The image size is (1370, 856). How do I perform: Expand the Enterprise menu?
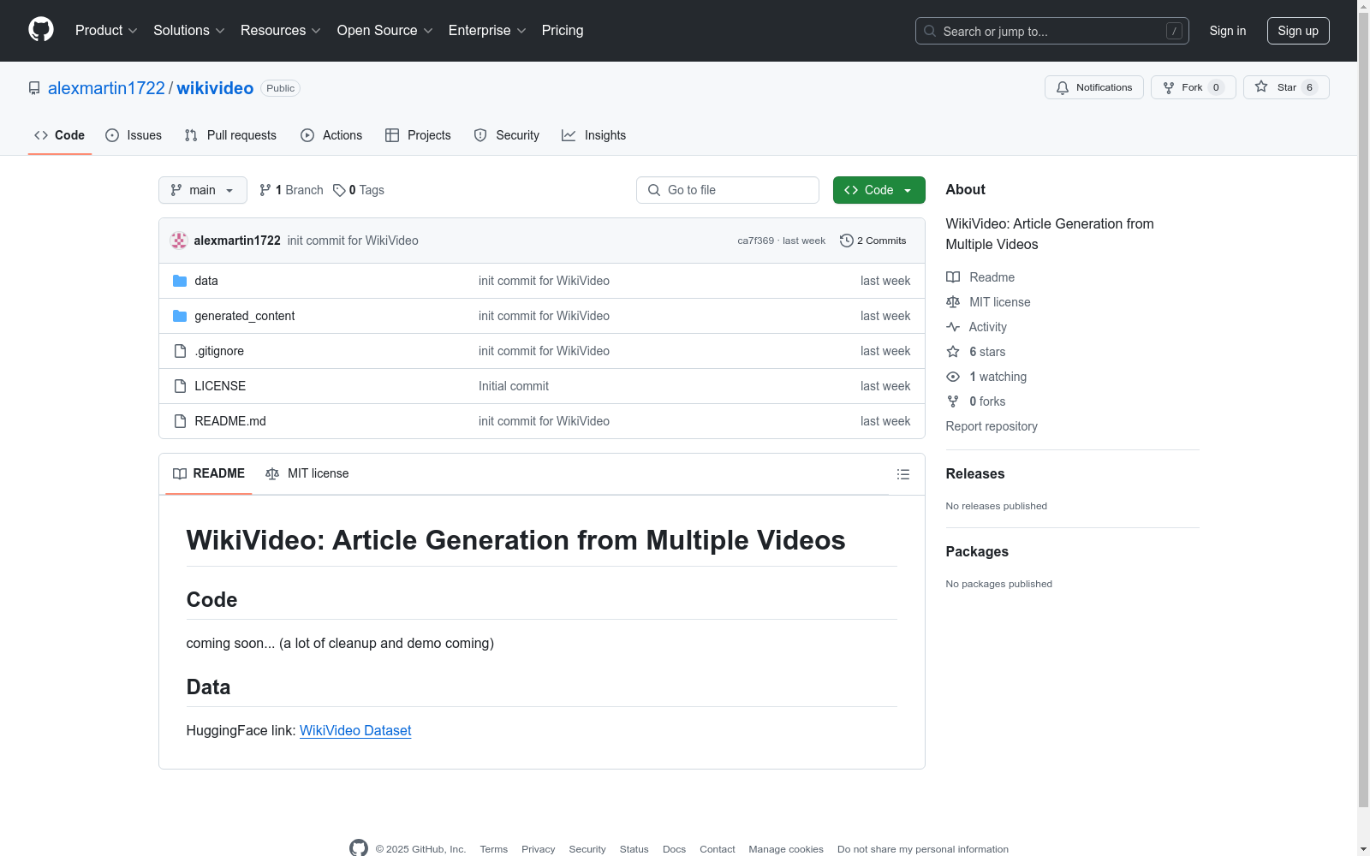click(487, 31)
